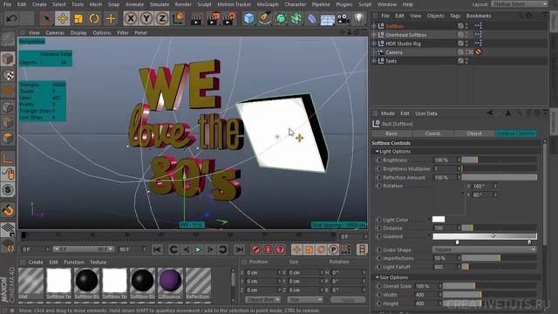Click the coordinate system icon
This screenshot has width=558, height=314.
point(178,18)
